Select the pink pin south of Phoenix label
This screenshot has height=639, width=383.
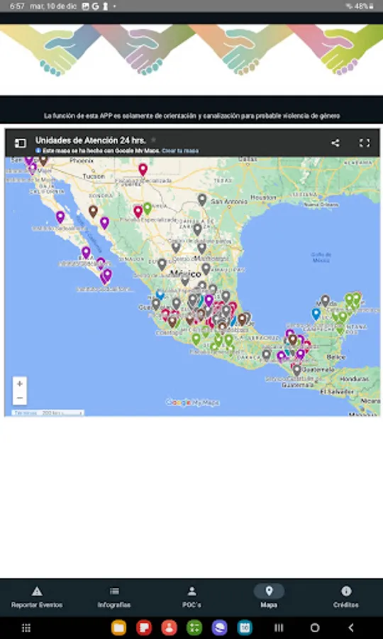[143, 170]
